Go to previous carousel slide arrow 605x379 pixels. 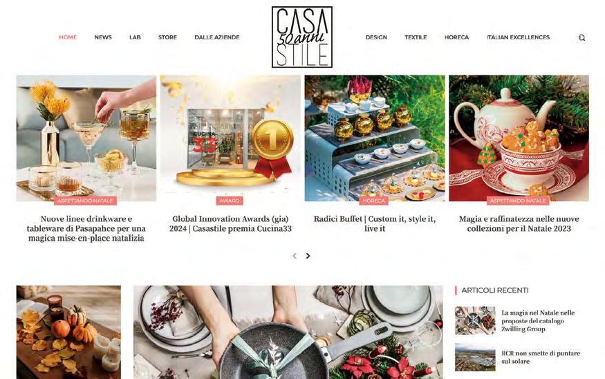pos(295,256)
